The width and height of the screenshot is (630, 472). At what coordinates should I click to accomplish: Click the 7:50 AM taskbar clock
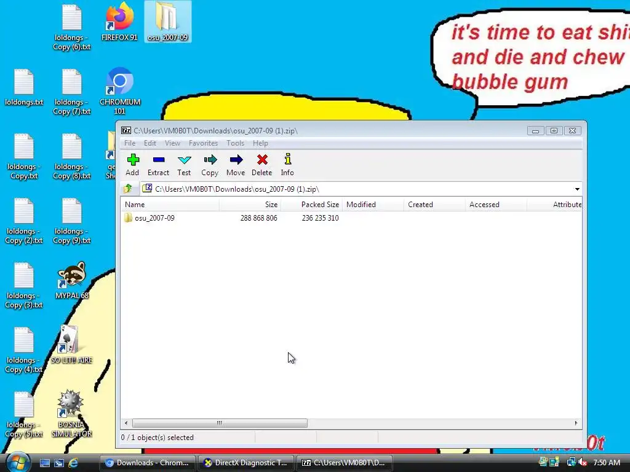(x=607, y=463)
